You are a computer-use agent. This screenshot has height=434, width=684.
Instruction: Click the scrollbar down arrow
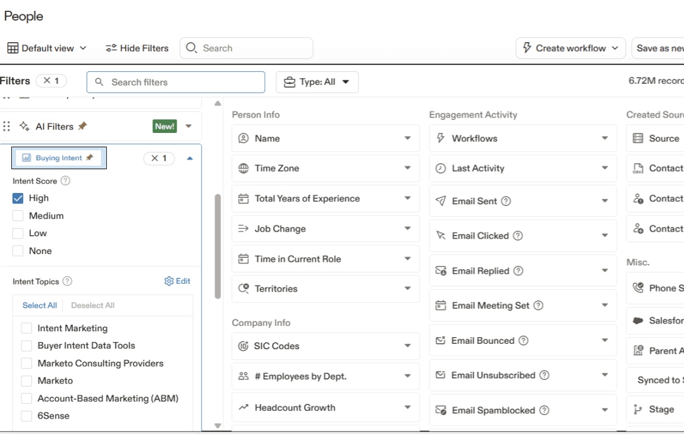click(218, 426)
